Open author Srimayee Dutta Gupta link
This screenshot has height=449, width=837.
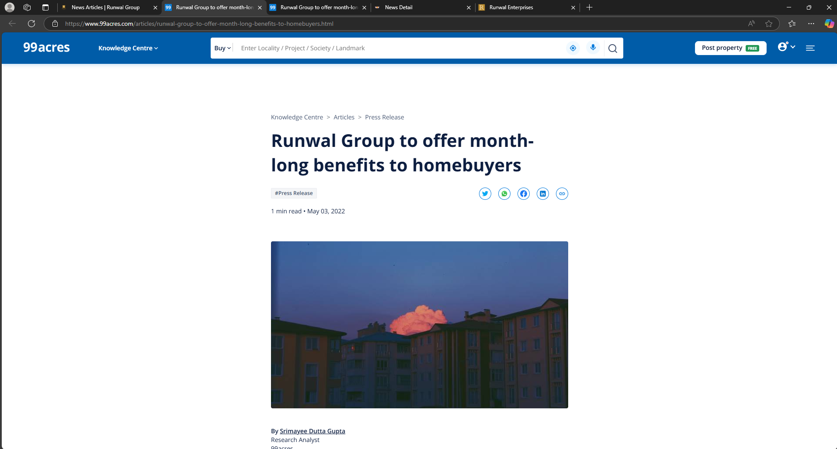(312, 431)
